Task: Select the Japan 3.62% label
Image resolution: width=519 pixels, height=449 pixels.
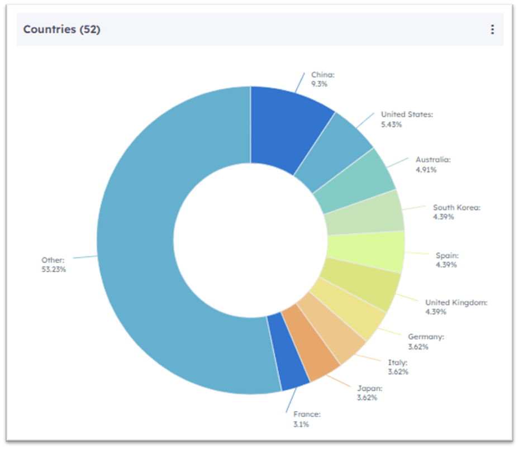Action: (370, 393)
